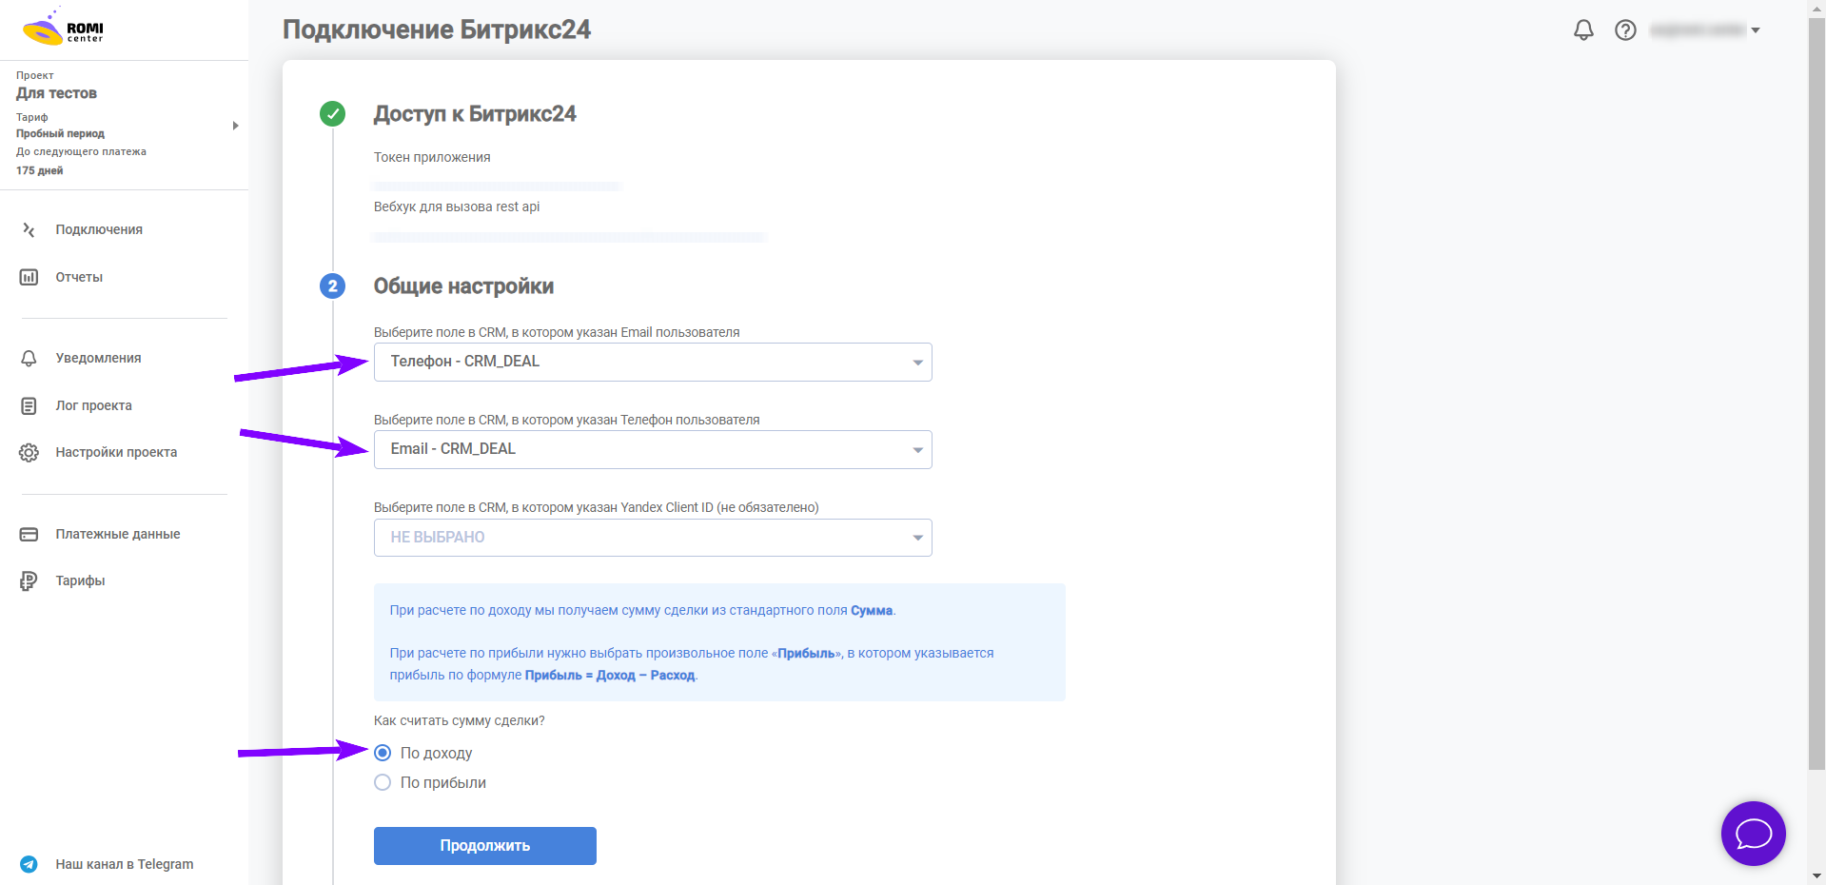Click the Telegram icon in the sidebar
Image resolution: width=1826 pixels, height=885 pixels.
[x=29, y=864]
